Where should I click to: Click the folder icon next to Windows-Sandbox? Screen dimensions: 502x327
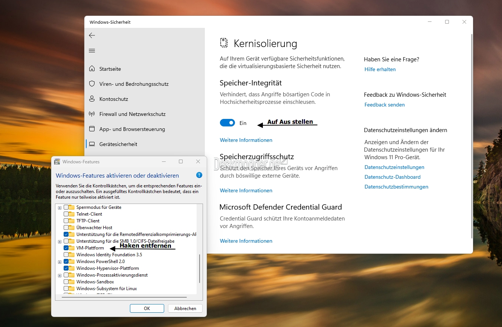(x=72, y=282)
